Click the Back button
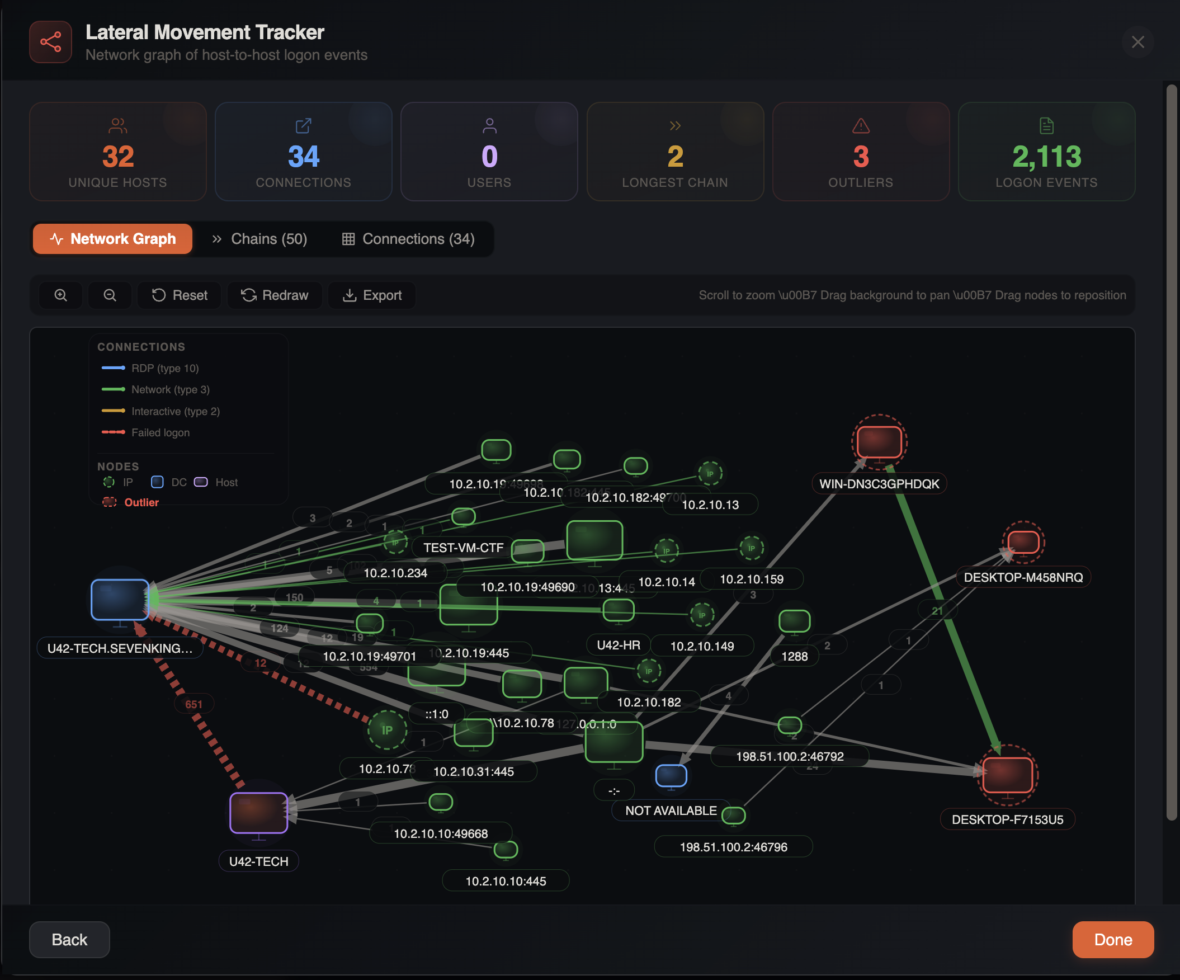Image resolution: width=1180 pixels, height=980 pixels. coord(70,940)
